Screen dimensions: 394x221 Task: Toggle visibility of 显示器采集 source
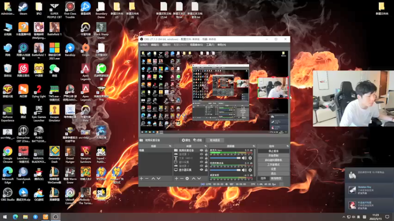coord(201,170)
